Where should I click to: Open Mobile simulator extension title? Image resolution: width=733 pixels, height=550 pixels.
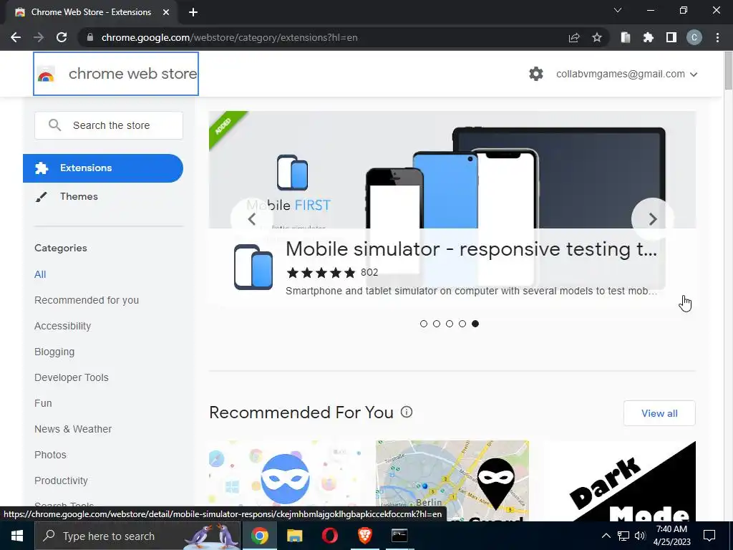click(x=471, y=249)
